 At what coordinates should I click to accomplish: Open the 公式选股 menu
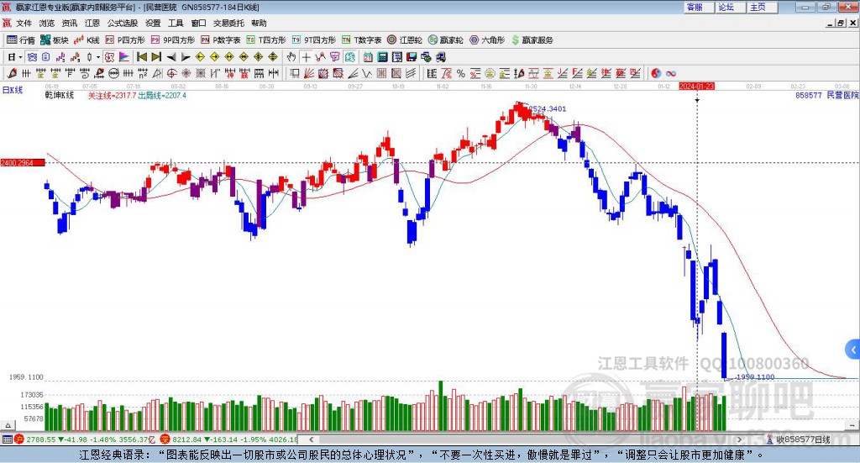click(123, 23)
